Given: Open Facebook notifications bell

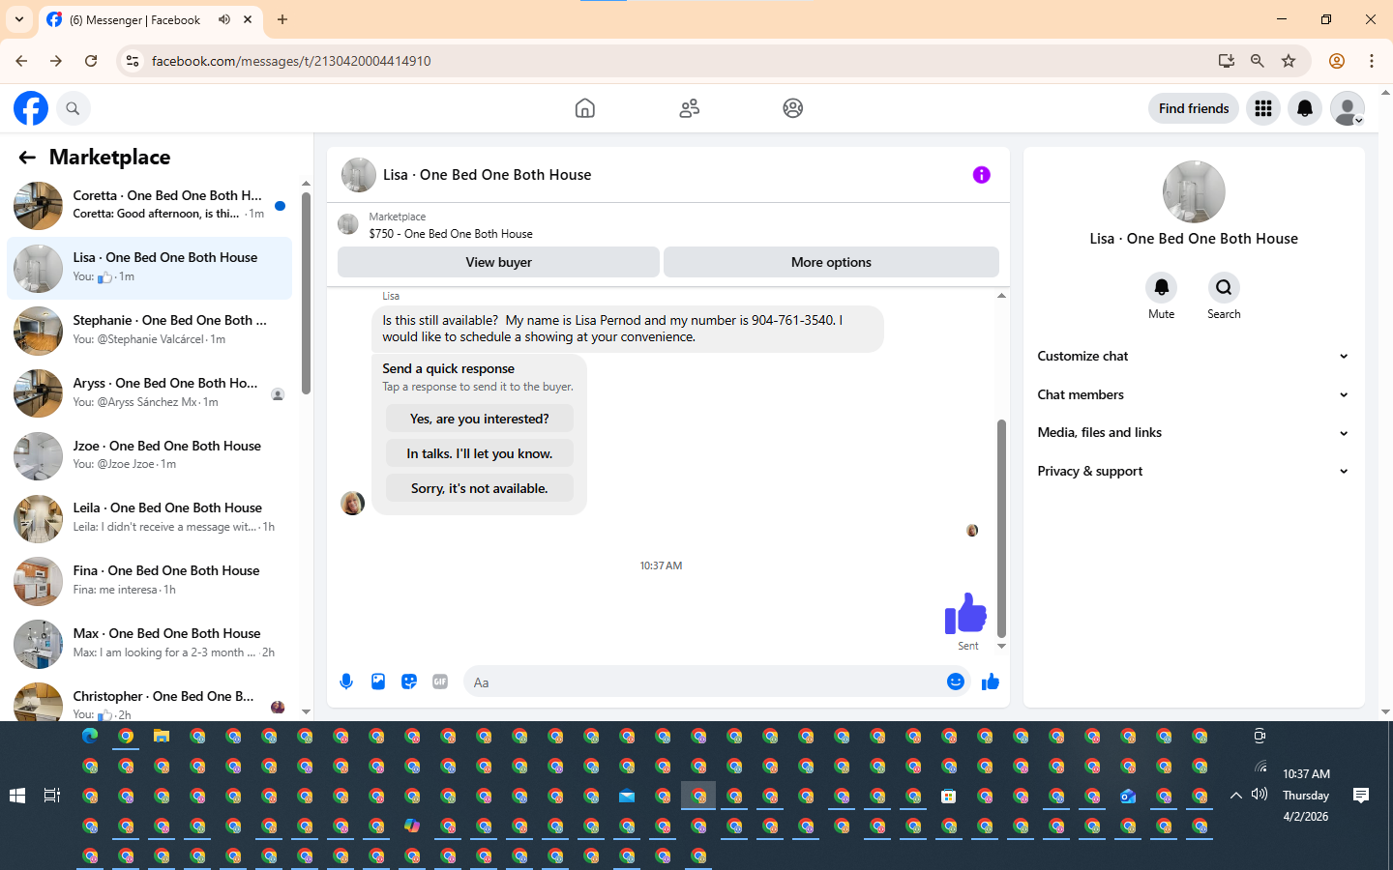Looking at the screenshot, I should (x=1305, y=108).
